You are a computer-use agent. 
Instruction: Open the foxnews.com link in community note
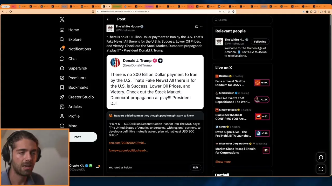click(128, 150)
